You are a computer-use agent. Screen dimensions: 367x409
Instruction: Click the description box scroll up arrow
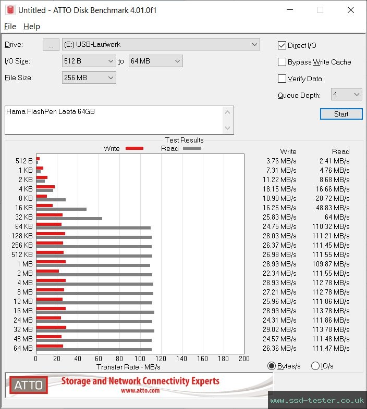(x=227, y=112)
